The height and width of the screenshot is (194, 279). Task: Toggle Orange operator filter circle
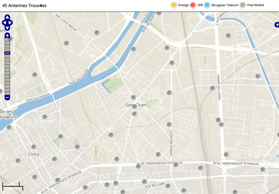(174, 5)
